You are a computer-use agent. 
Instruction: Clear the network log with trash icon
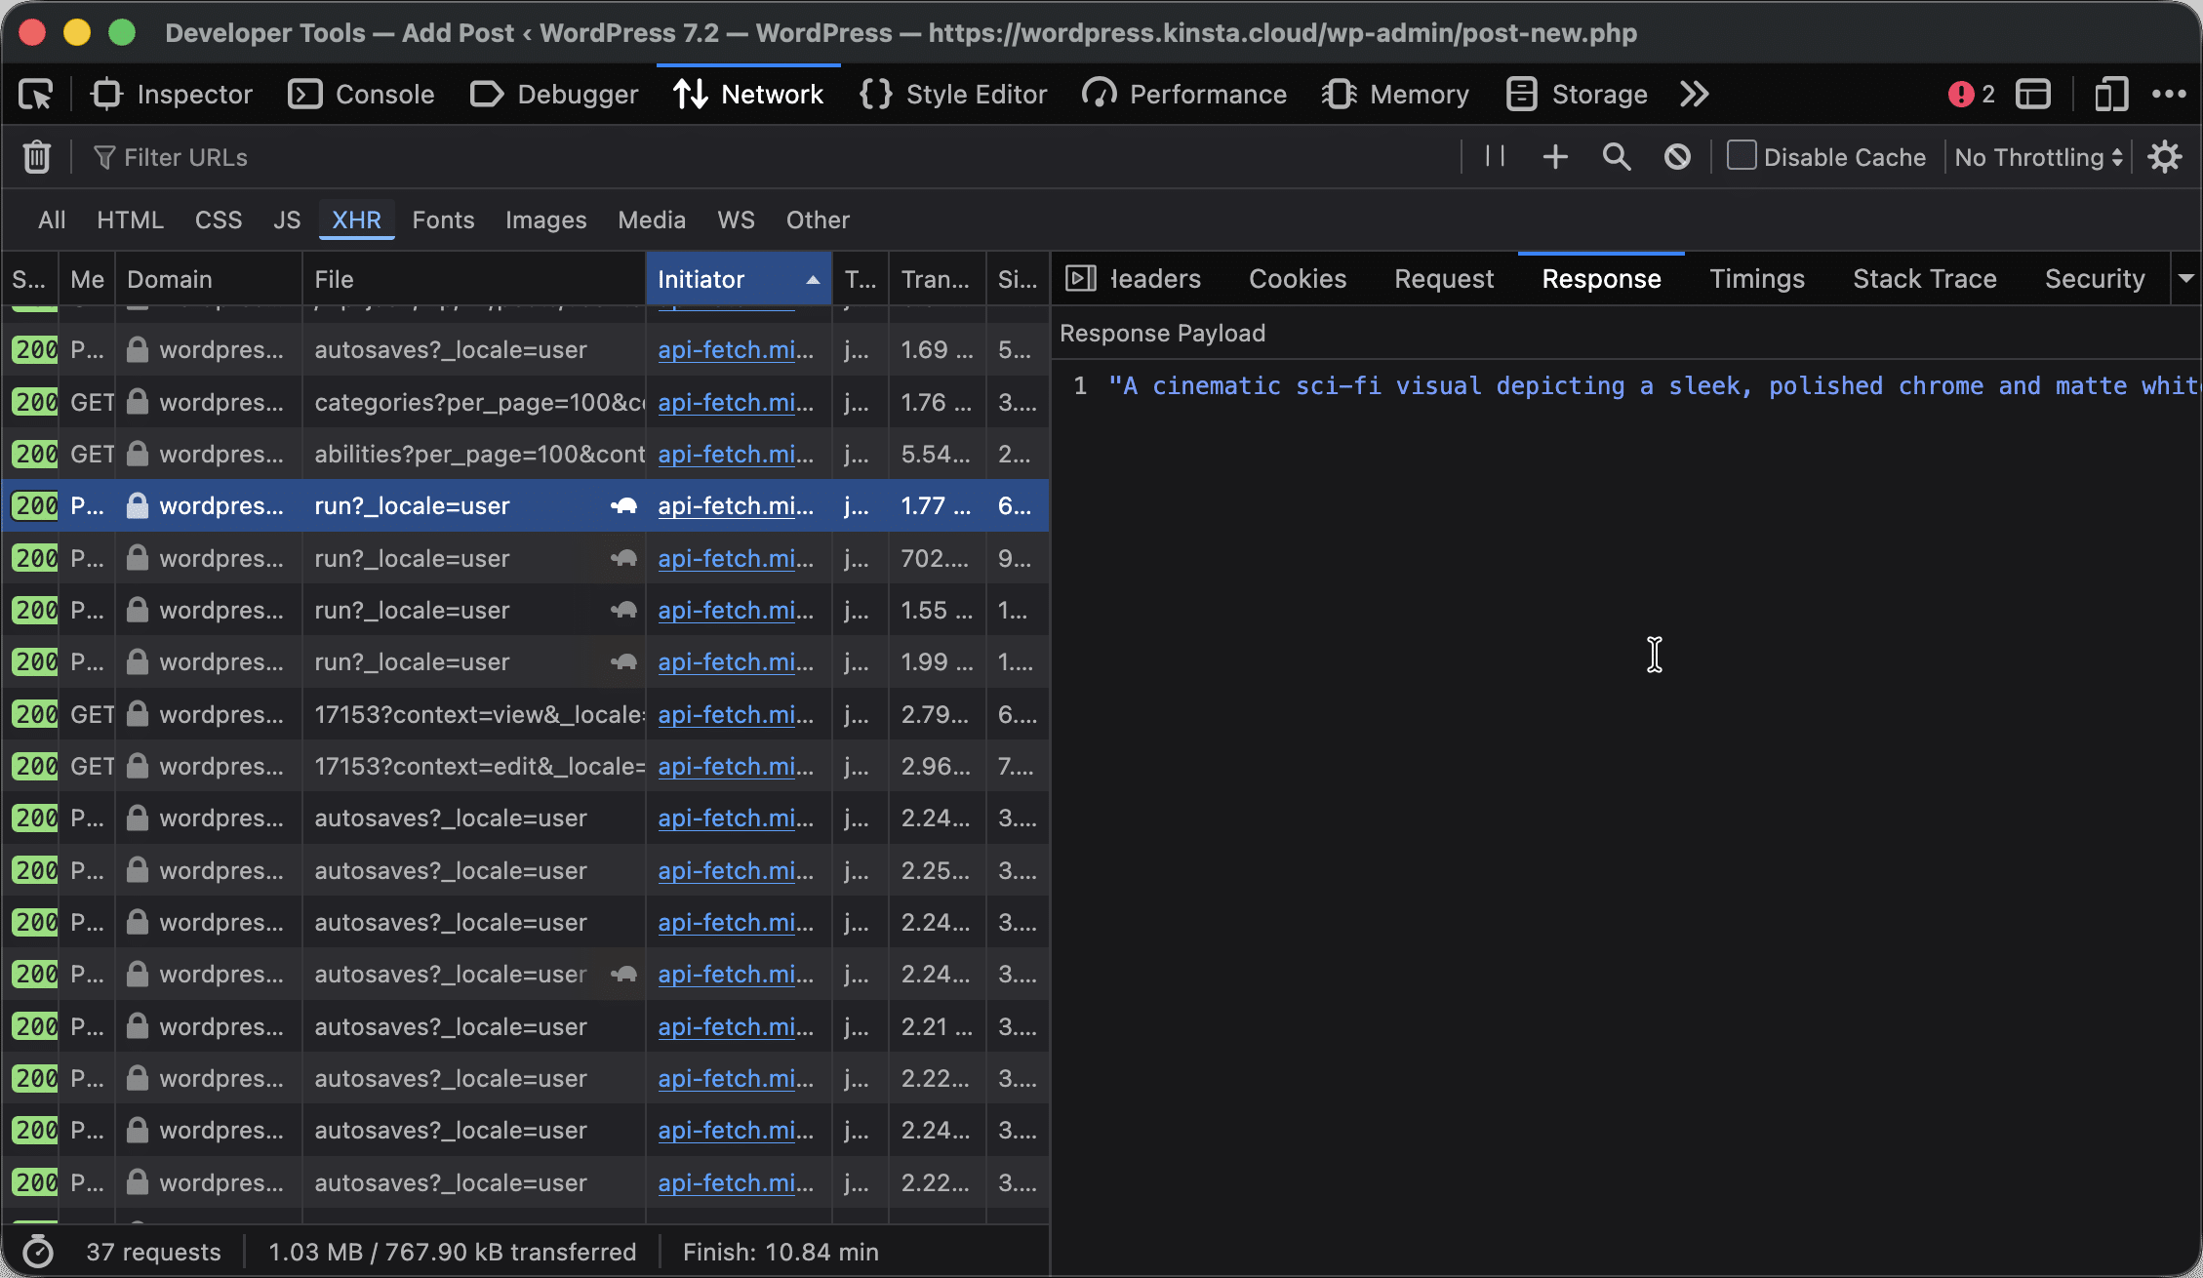[x=37, y=157]
